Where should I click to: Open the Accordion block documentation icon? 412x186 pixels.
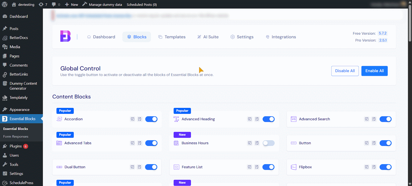140,119
